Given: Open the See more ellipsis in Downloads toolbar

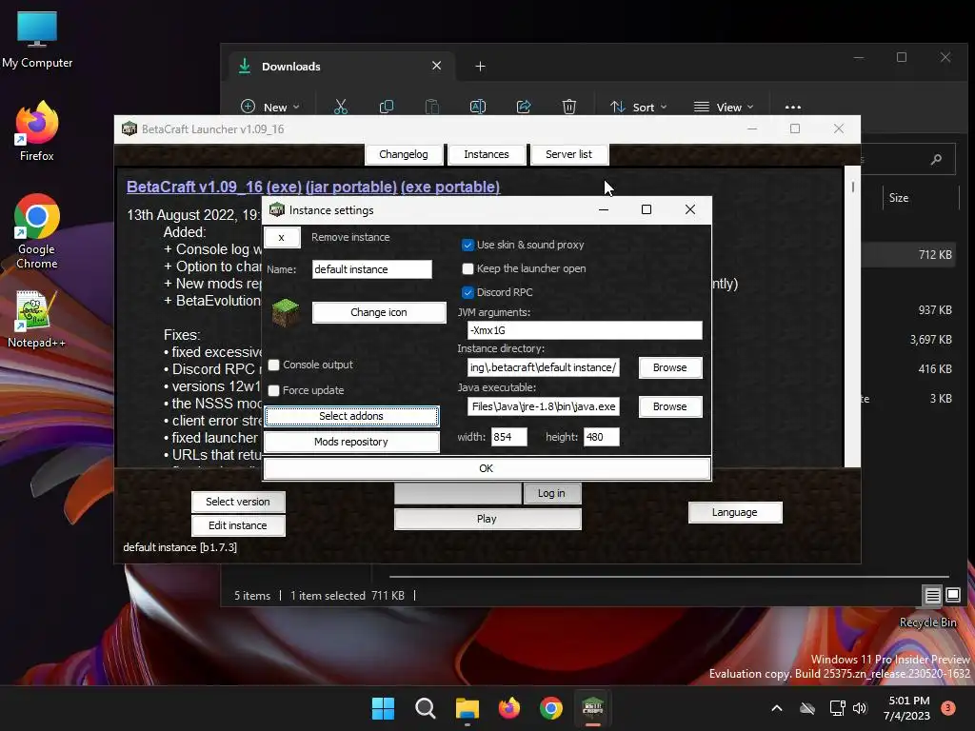Looking at the screenshot, I should coord(793,107).
